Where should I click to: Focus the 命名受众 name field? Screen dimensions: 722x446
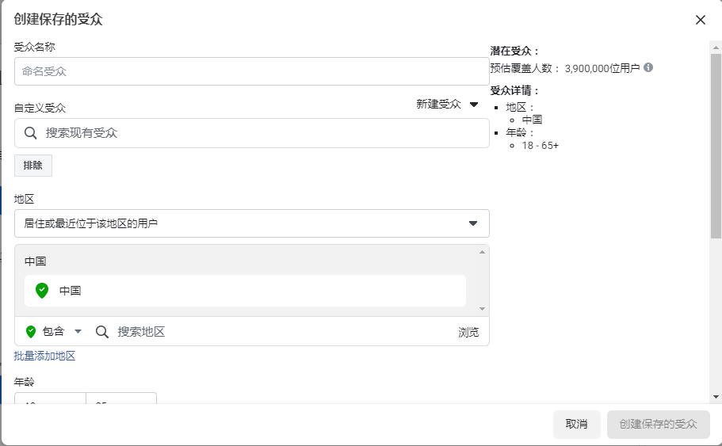tap(251, 71)
